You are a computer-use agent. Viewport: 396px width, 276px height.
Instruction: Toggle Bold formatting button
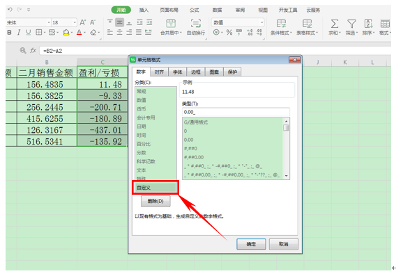coord(9,33)
